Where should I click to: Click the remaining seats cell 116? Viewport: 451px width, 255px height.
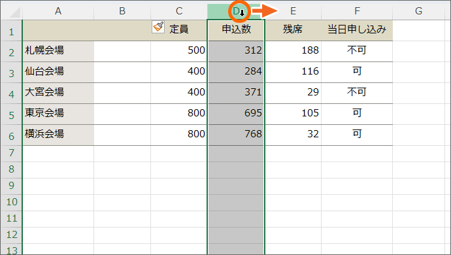point(293,73)
